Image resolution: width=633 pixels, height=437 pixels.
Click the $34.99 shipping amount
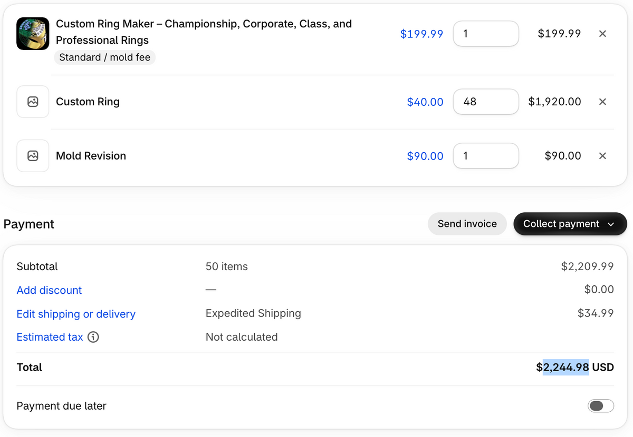(x=596, y=313)
